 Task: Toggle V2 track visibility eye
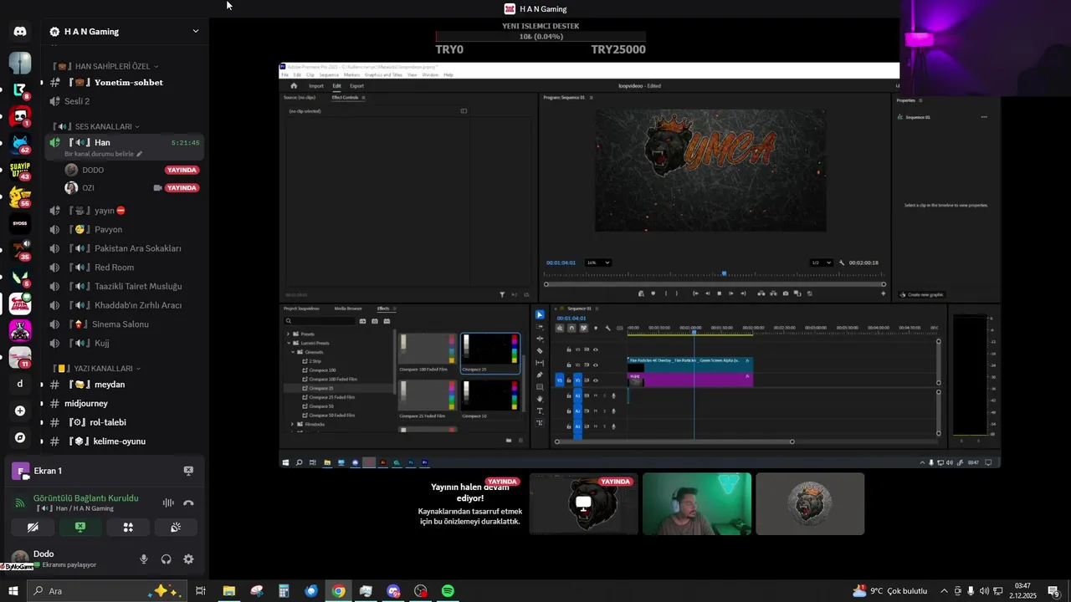pyautogui.click(x=596, y=365)
